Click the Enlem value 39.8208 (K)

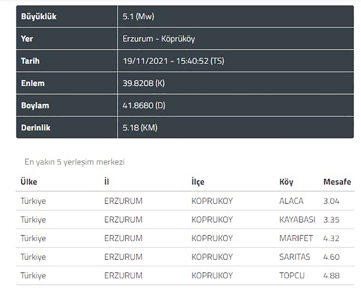(x=143, y=83)
